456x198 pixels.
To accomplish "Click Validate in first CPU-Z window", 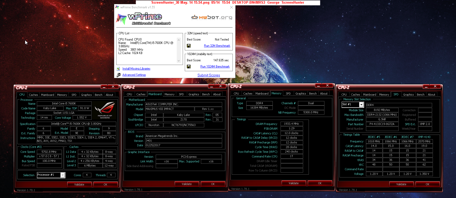I will click(79, 184).
